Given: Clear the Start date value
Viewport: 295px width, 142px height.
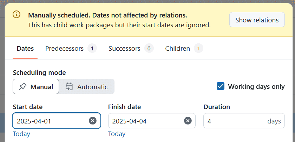Looking at the screenshot, I should [92, 121].
